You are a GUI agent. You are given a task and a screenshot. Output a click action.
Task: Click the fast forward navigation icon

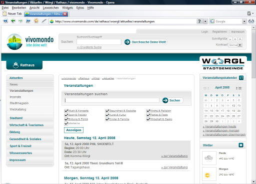[28, 21]
